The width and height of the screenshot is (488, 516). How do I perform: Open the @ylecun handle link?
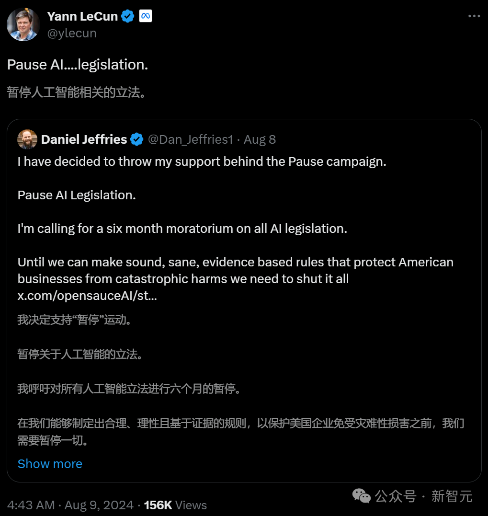click(x=72, y=33)
